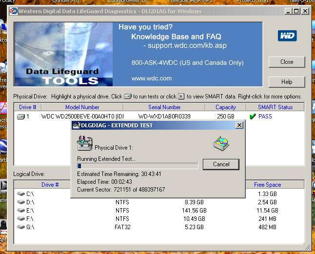Viewport: 315px width, 254px height.
Task: Click the window resize grip corner
Action: point(307,247)
